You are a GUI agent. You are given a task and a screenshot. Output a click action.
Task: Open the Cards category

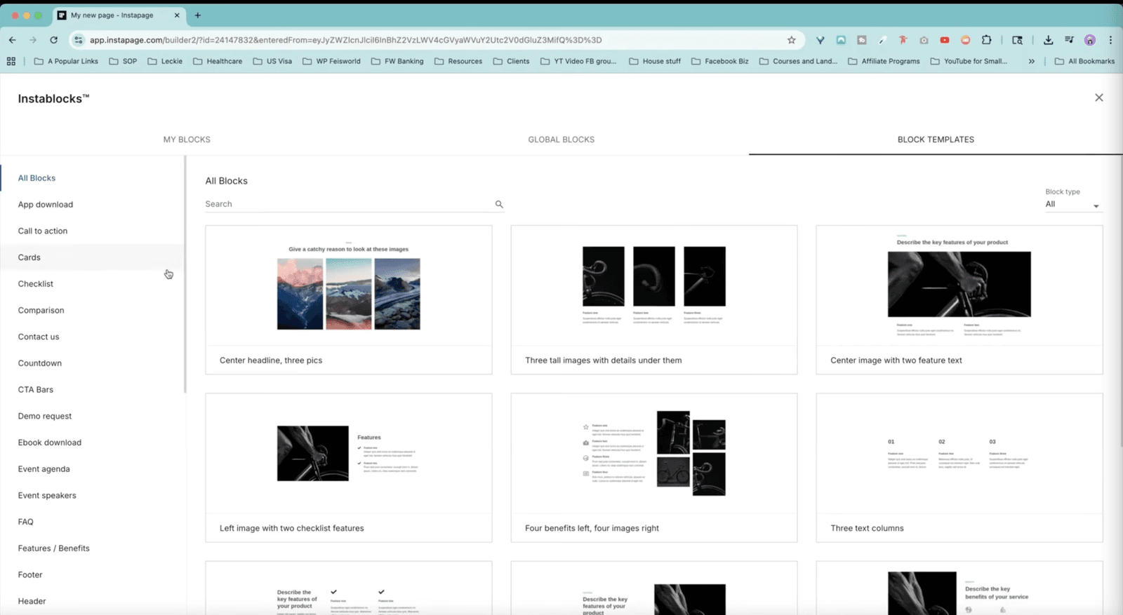pos(92,257)
